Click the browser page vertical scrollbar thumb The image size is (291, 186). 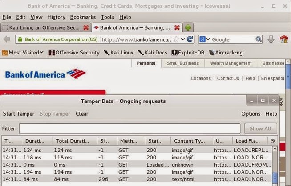pyautogui.click(x=288, y=76)
